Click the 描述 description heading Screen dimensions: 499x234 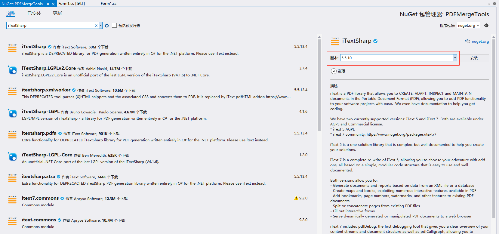334,86
